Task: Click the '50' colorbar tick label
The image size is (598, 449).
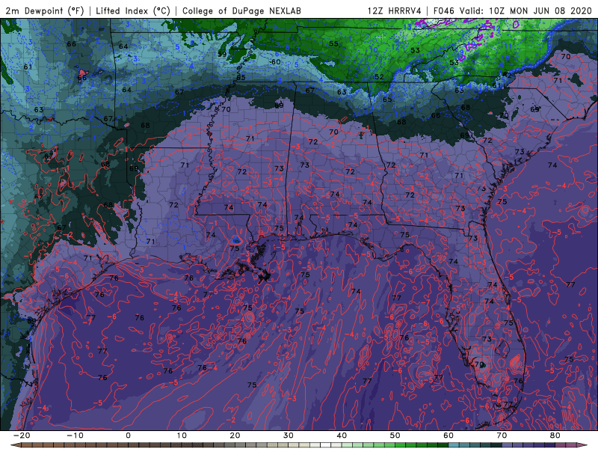Action: click(x=395, y=436)
